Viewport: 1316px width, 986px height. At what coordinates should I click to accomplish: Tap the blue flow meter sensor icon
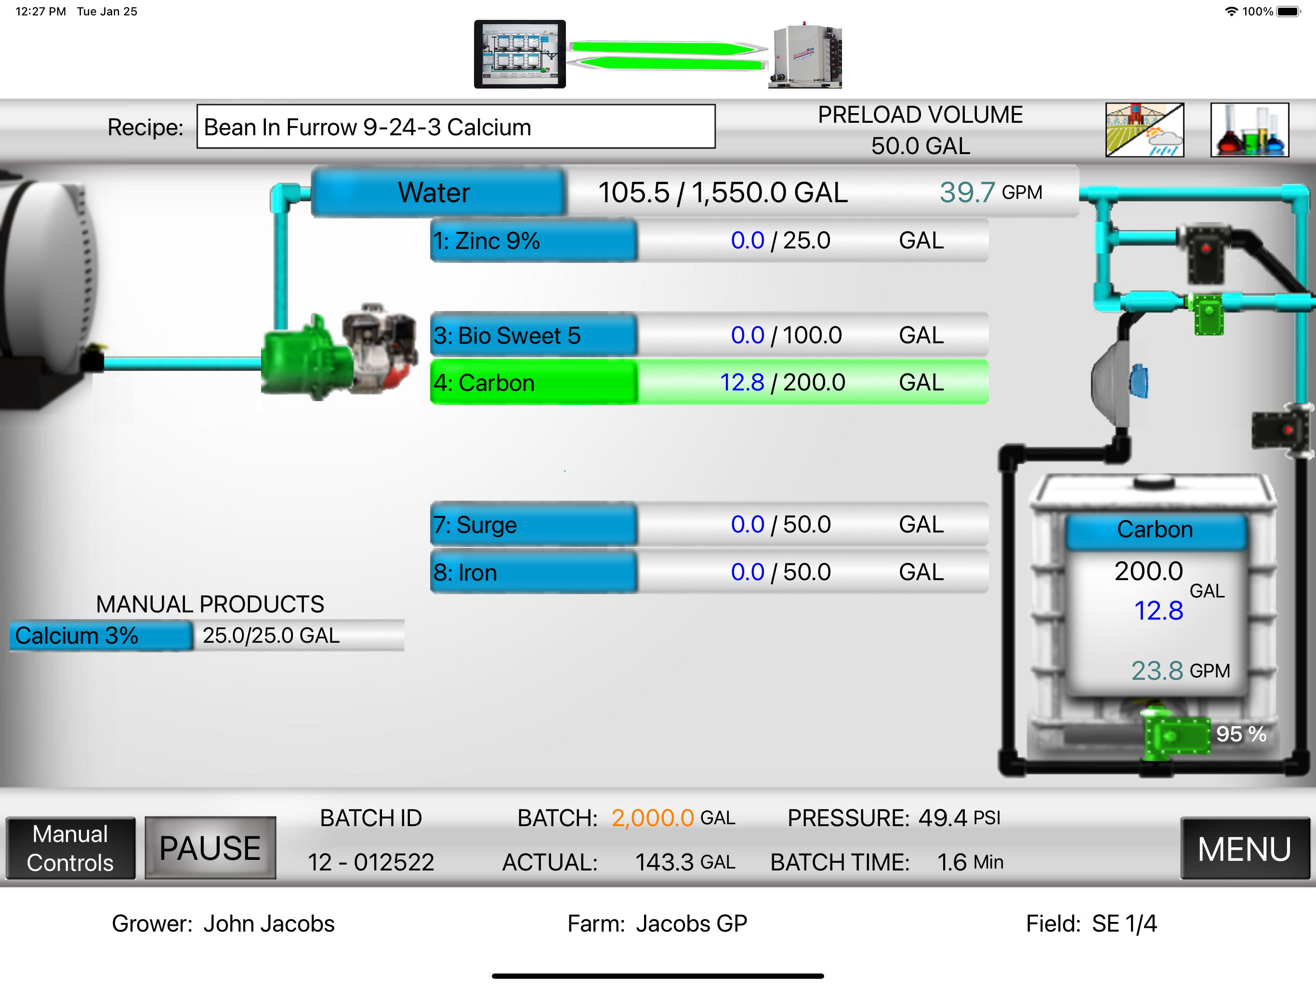[x=1139, y=381]
